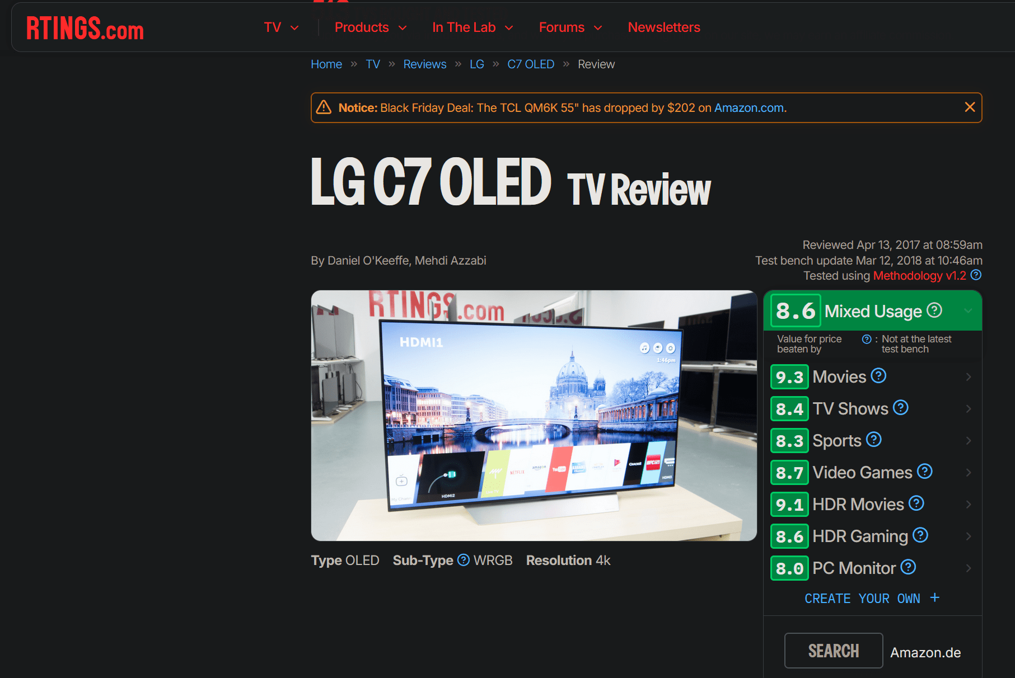
Task: Expand the Movies score row arrow
Action: (969, 377)
